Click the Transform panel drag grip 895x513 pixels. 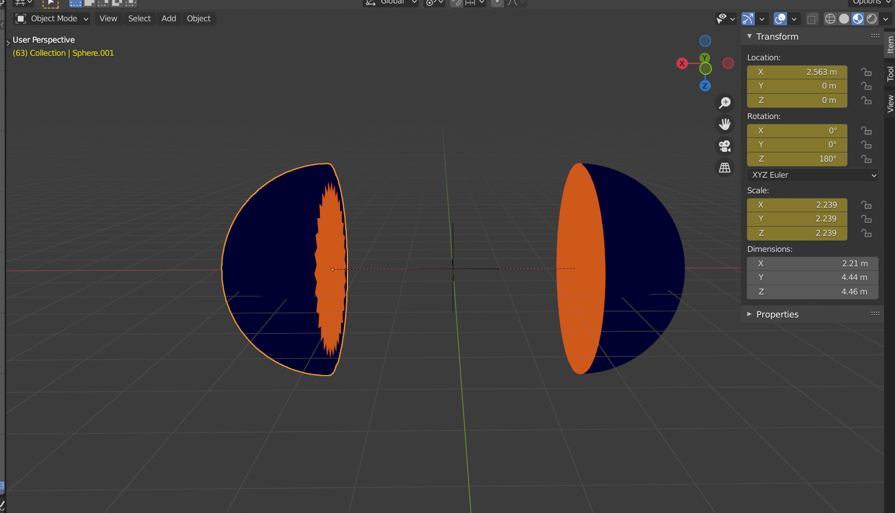pyautogui.click(x=875, y=36)
